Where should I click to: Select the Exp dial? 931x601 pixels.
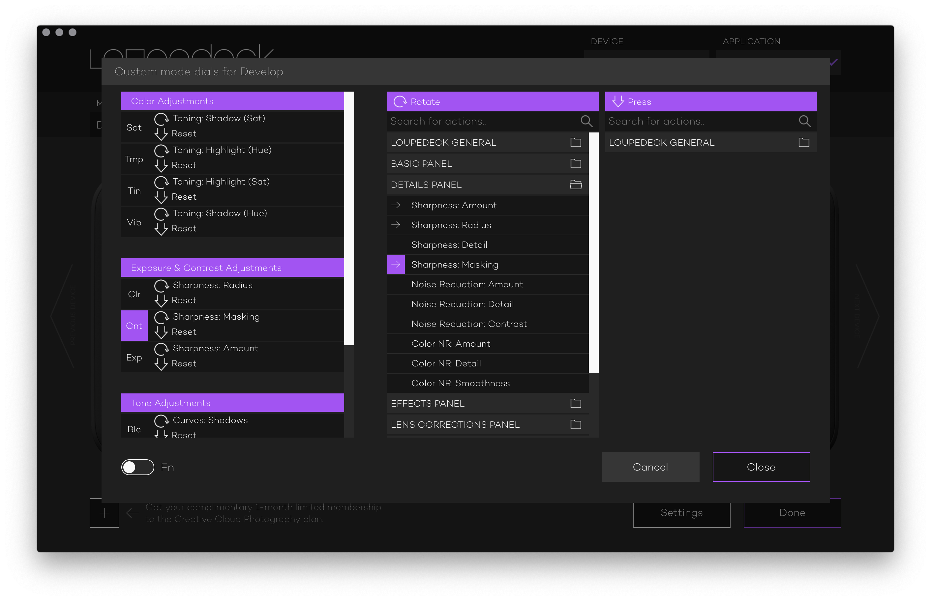pos(134,358)
